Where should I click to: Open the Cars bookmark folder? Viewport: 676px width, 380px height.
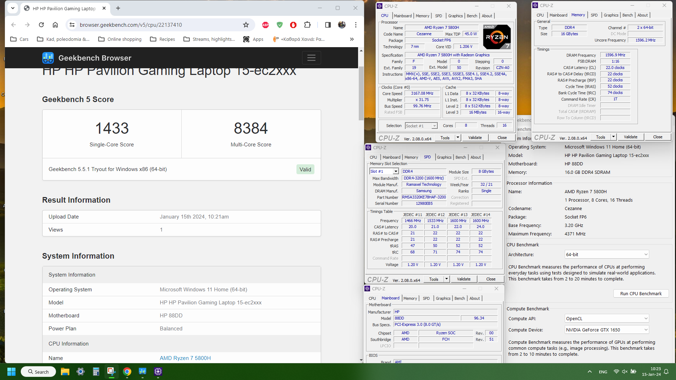[19, 39]
